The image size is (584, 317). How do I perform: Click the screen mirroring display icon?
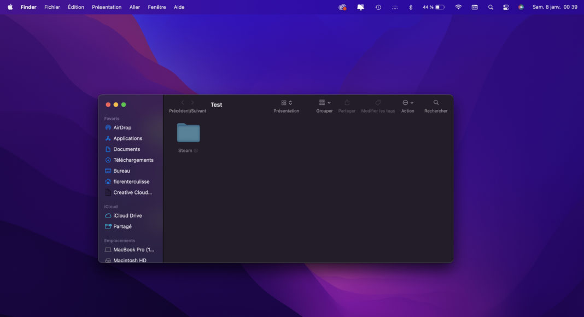click(x=360, y=7)
